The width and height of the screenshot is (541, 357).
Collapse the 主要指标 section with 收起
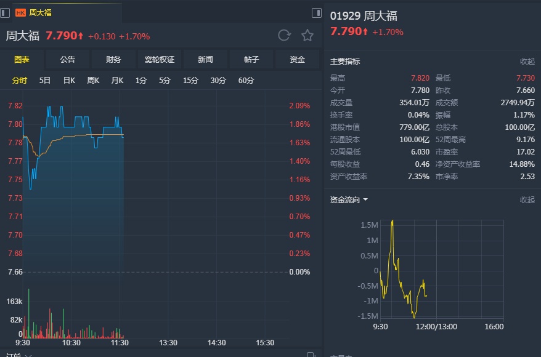coord(527,62)
